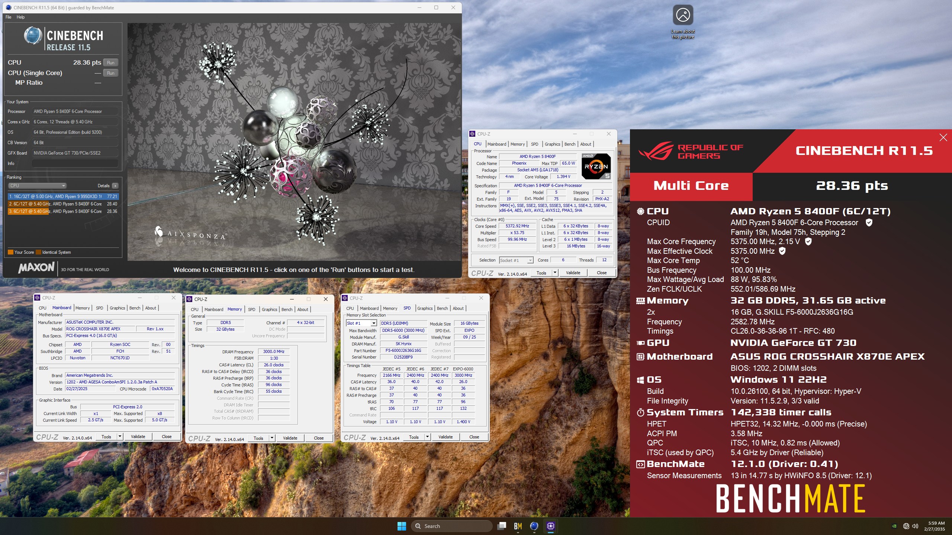Screen dimensions: 952x535
Task: Click the BIOS version 1202 AGESA field
Action: pyautogui.click(x=120, y=382)
